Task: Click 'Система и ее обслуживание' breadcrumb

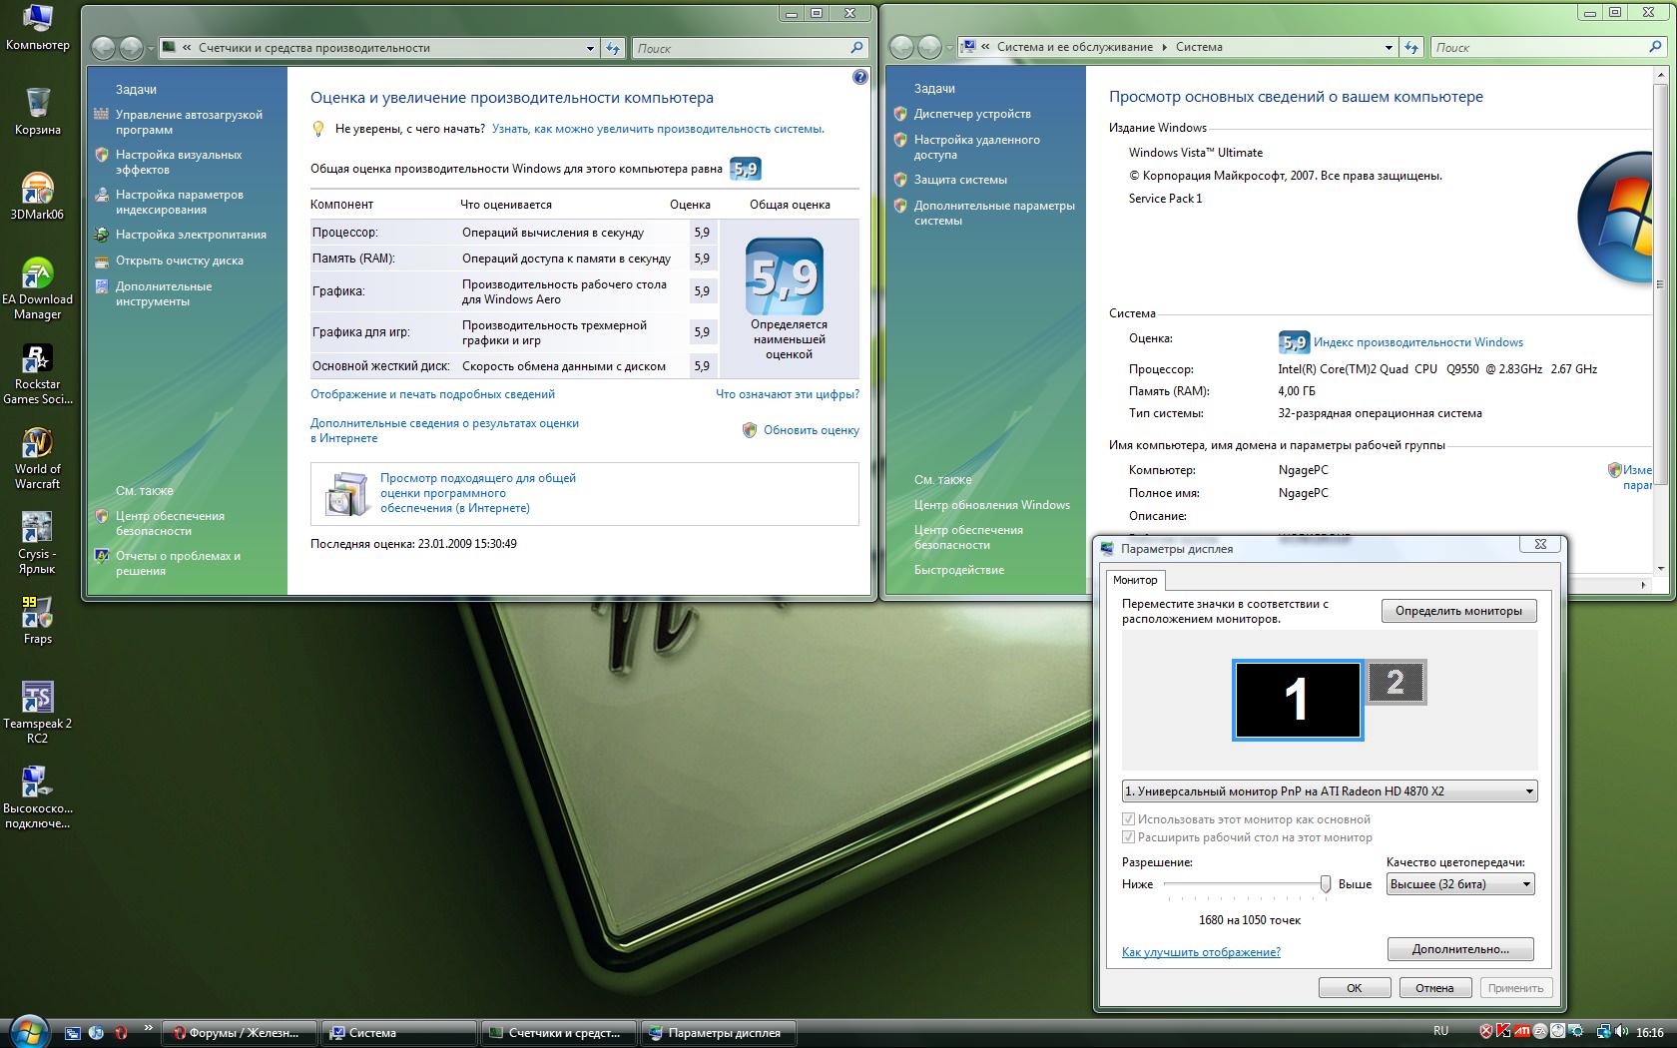Action: point(1074,47)
